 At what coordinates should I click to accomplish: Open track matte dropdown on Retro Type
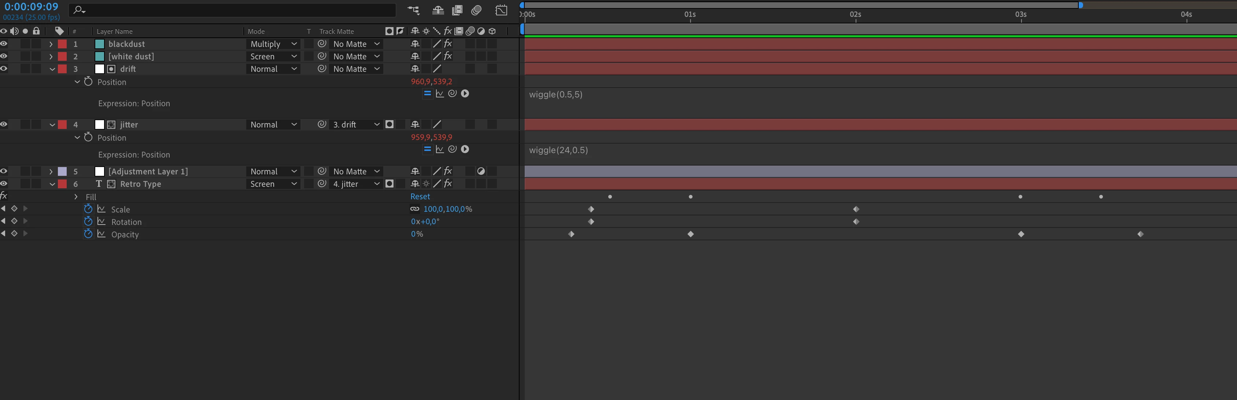point(355,184)
